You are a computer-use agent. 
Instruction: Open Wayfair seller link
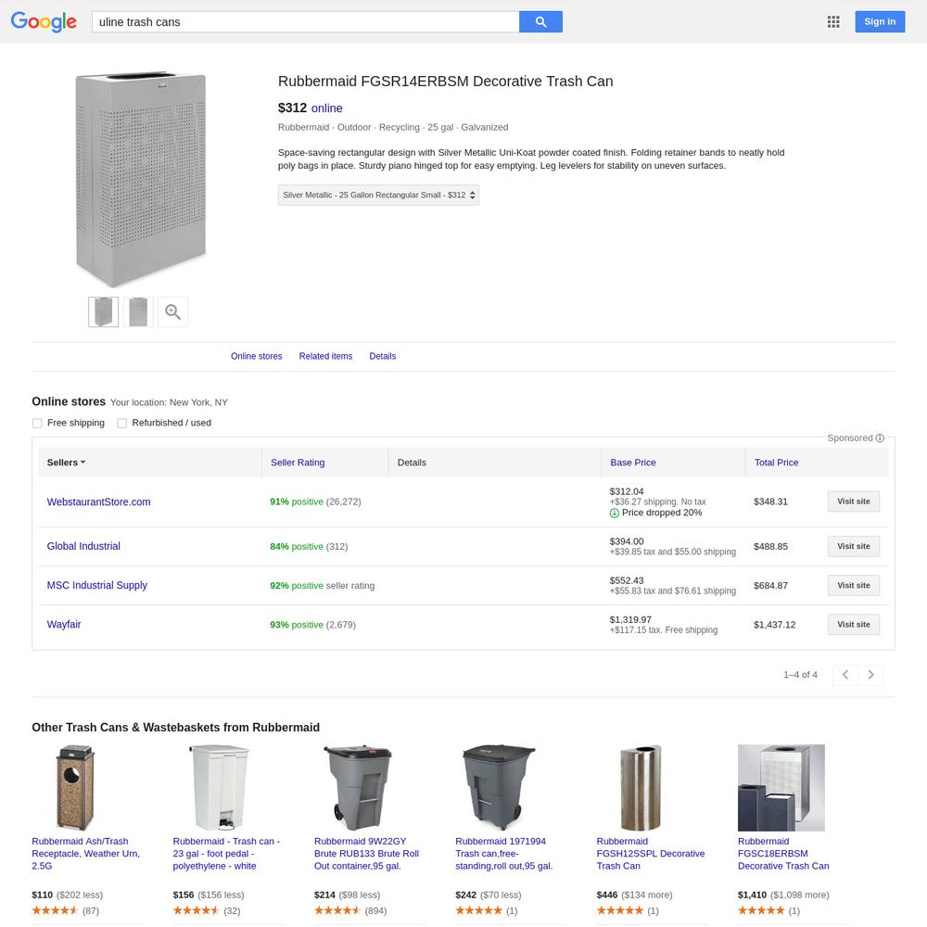tap(64, 624)
